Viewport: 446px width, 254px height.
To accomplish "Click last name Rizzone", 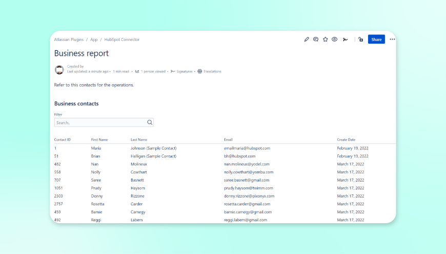I will [x=137, y=196].
